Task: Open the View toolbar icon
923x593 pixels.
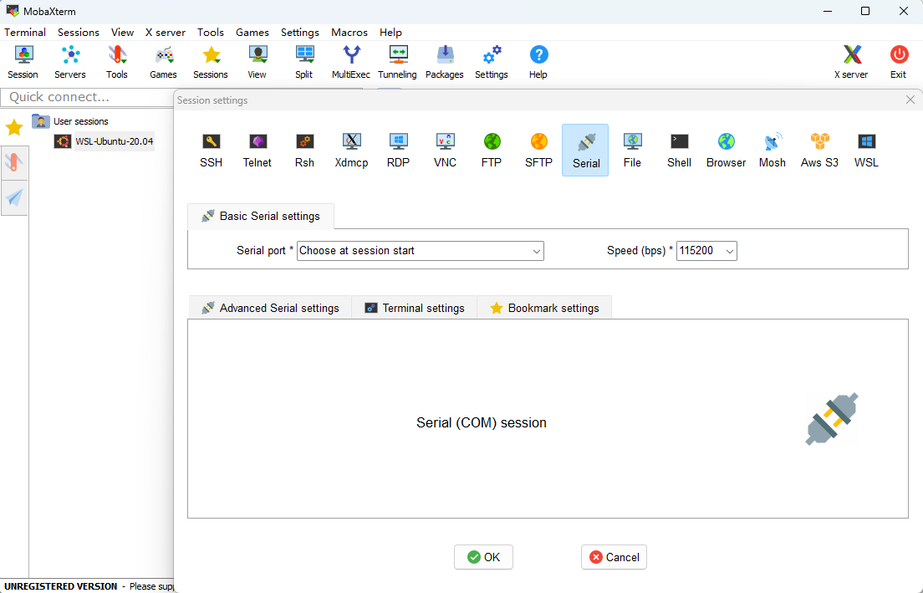Action: pos(258,62)
